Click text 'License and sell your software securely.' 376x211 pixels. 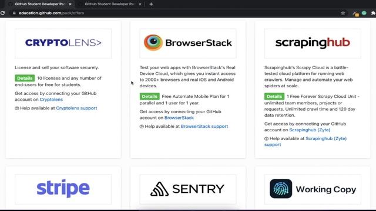(x=57, y=67)
